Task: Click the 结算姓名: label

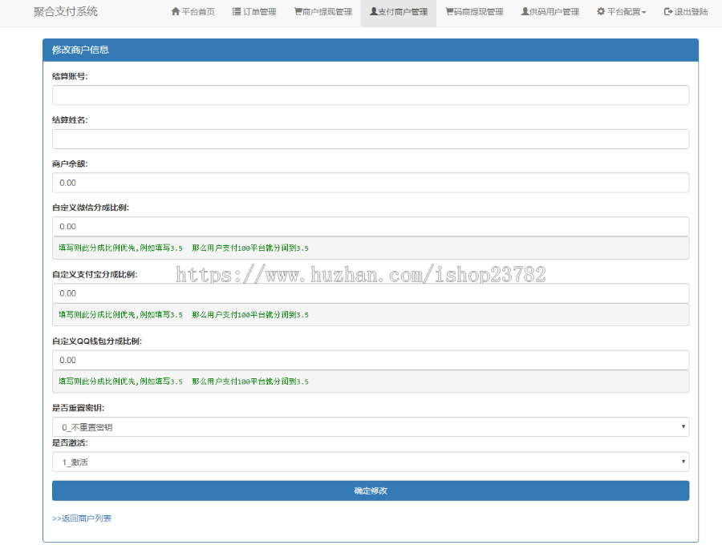Action: click(x=70, y=120)
